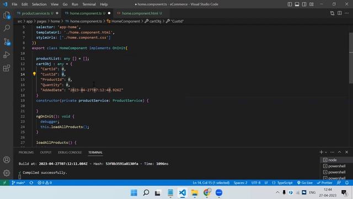
Task: Open errors and warnings count in the status bar
Action: click(x=45, y=182)
